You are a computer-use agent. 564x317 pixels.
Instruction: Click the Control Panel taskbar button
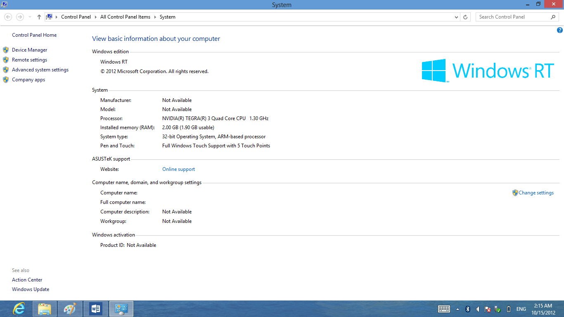121,309
